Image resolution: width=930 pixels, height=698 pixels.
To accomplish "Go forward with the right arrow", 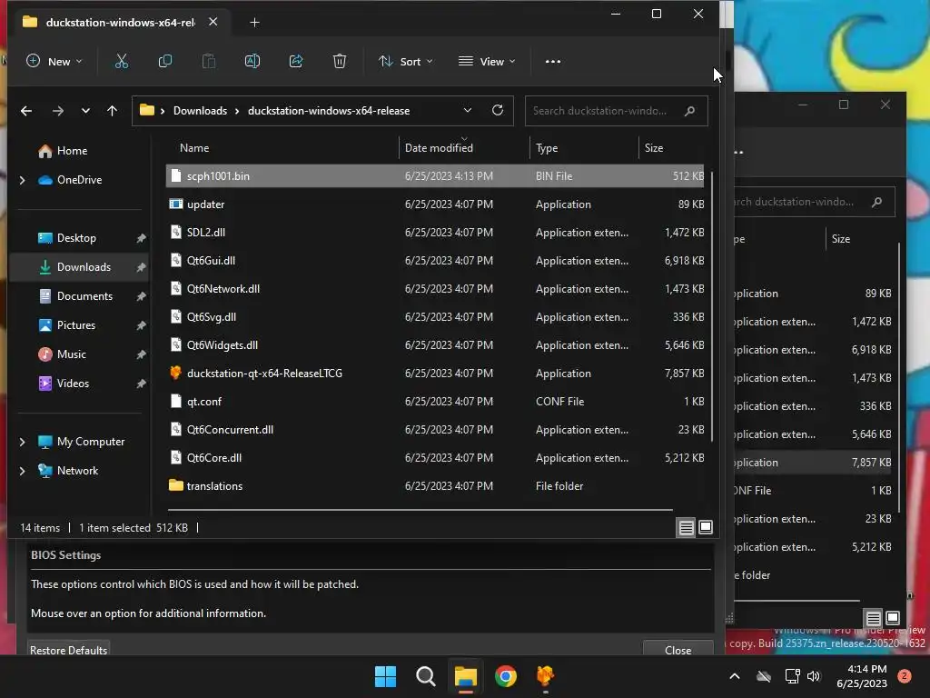I will click(57, 111).
